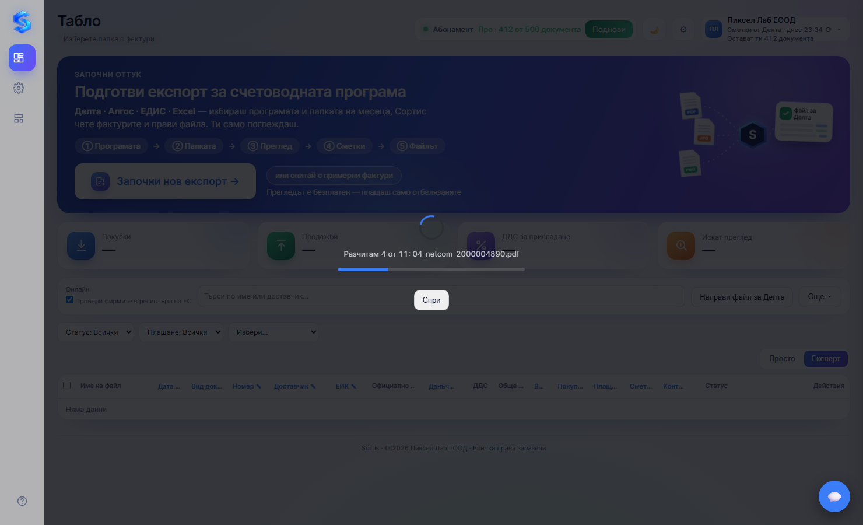863x525 pixels.
Task: Click the Абонамент subscription status
Action: click(453, 29)
